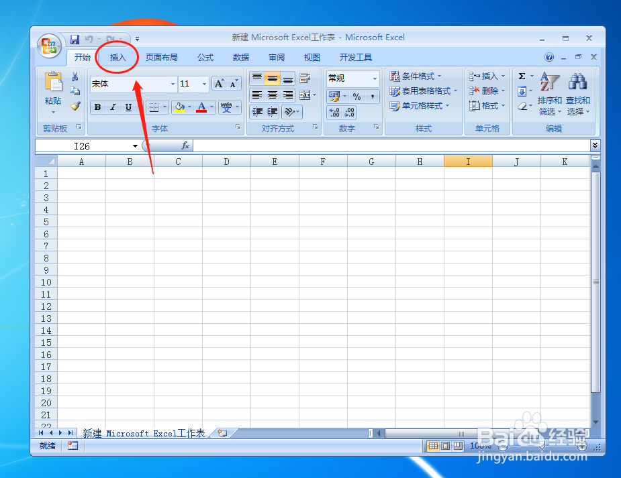Open 查找和选择 find and select
The width and height of the screenshot is (621, 478).
(x=578, y=94)
